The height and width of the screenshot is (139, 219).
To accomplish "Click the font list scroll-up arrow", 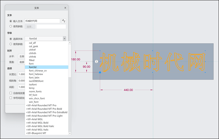I will click(70, 43).
